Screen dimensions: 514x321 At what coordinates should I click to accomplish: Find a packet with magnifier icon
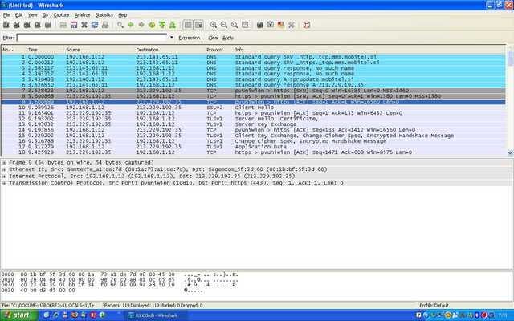coord(120,25)
